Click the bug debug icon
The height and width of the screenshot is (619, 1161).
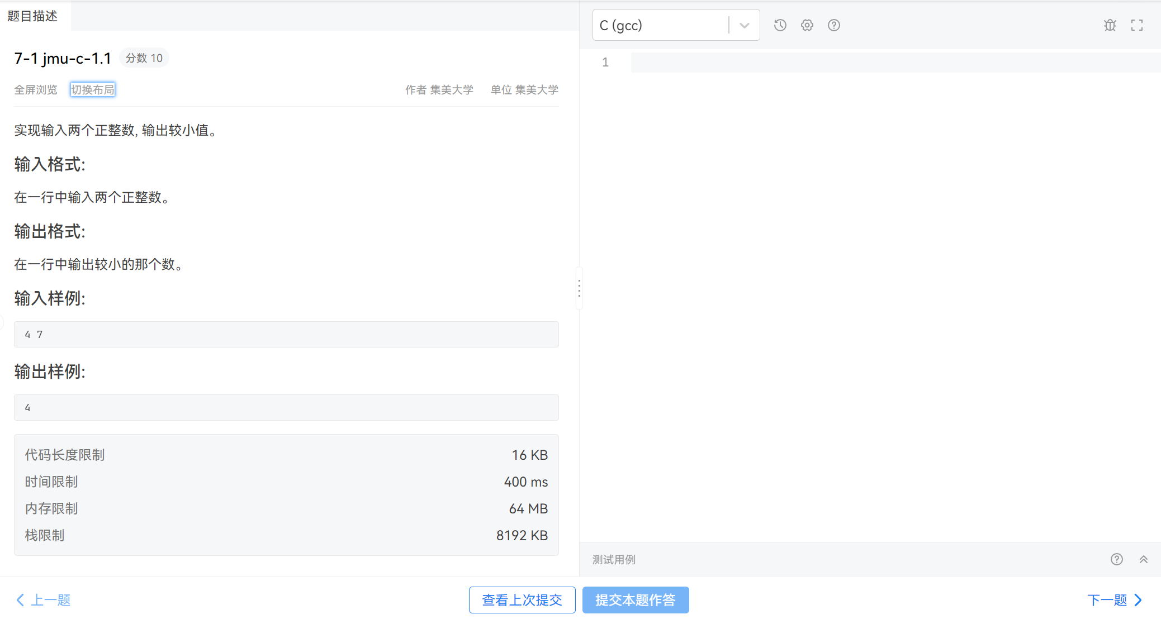point(1110,25)
